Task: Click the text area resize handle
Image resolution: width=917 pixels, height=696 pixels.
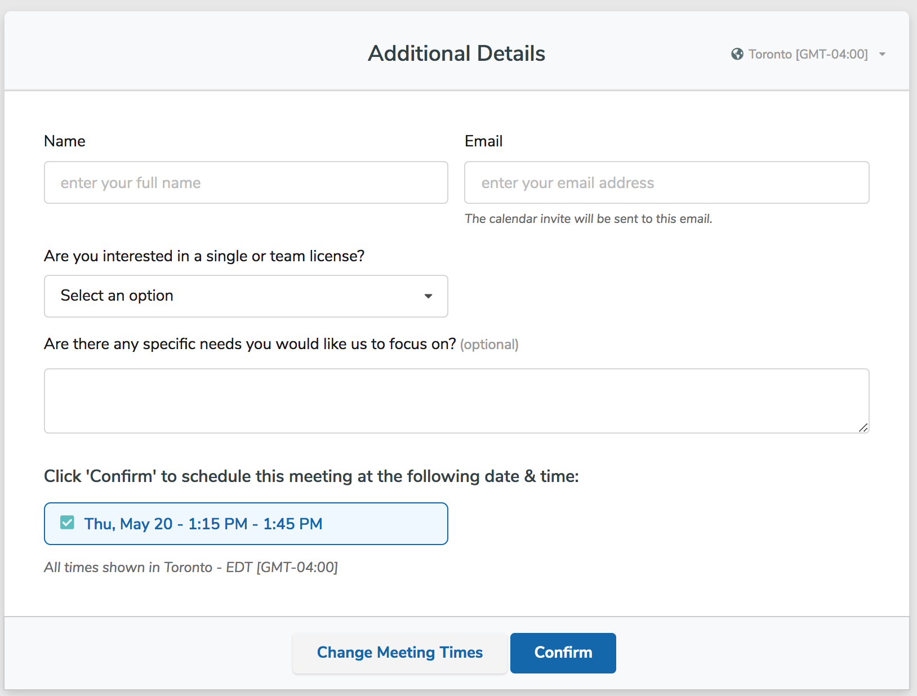Action: pos(863,428)
